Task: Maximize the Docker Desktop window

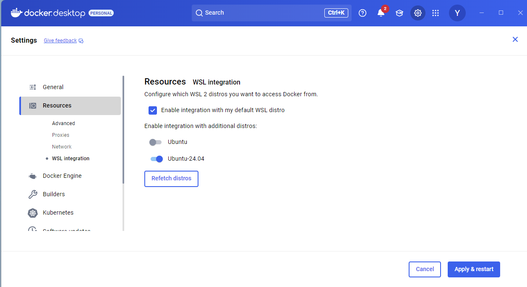Action: pos(501,13)
